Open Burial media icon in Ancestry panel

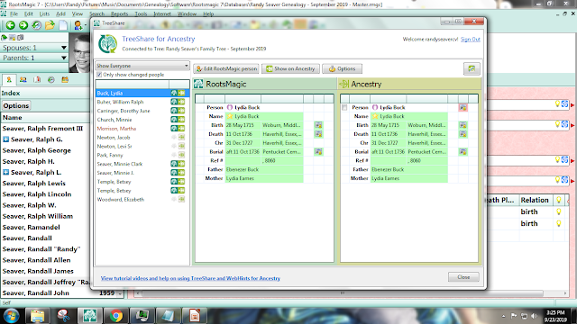(x=463, y=151)
